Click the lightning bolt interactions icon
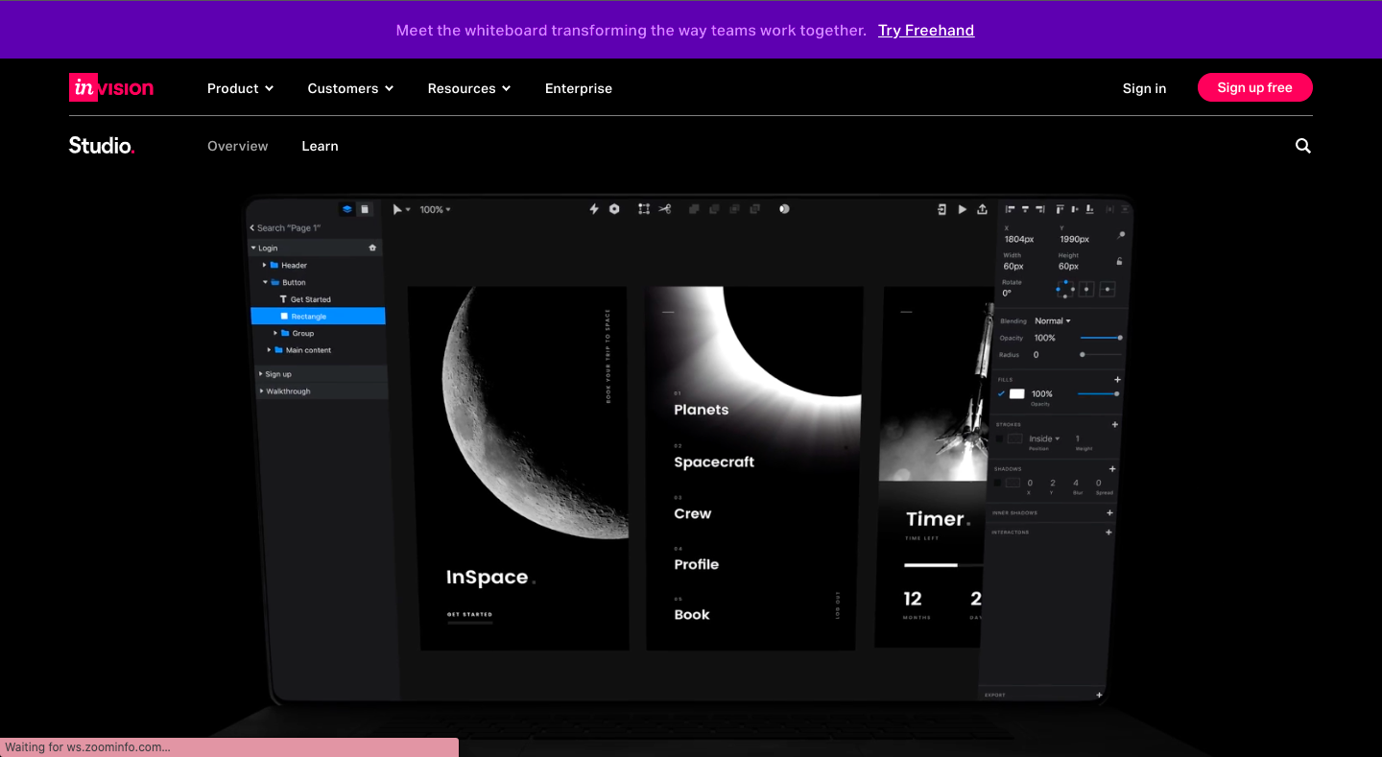The width and height of the screenshot is (1382, 757). pyautogui.click(x=594, y=209)
